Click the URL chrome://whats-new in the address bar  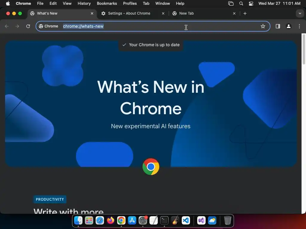point(83,26)
